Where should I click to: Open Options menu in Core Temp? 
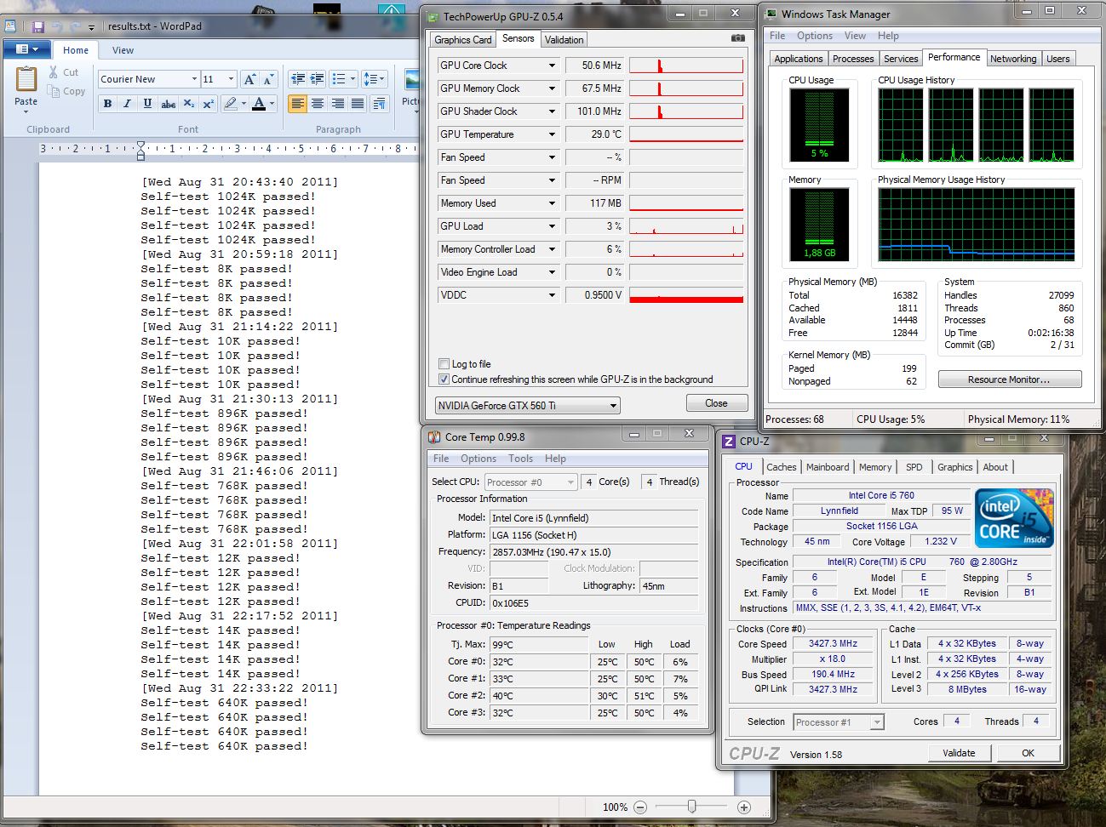(x=479, y=459)
